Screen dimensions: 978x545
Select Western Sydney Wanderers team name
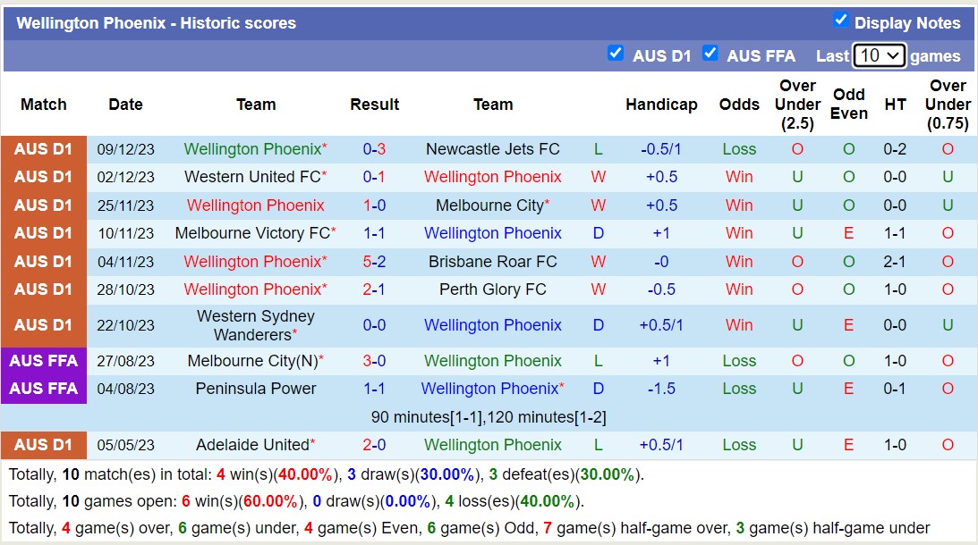(x=256, y=324)
